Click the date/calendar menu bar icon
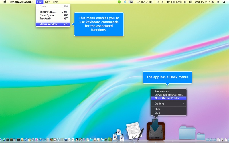 [191, 2]
